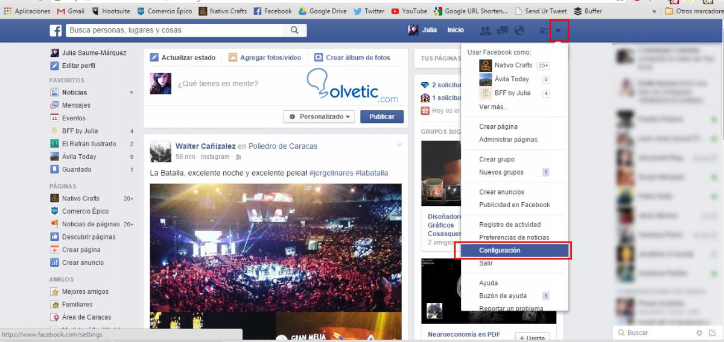
Task: Click Noticias de páginas in sidebar
Action: [91, 224]
